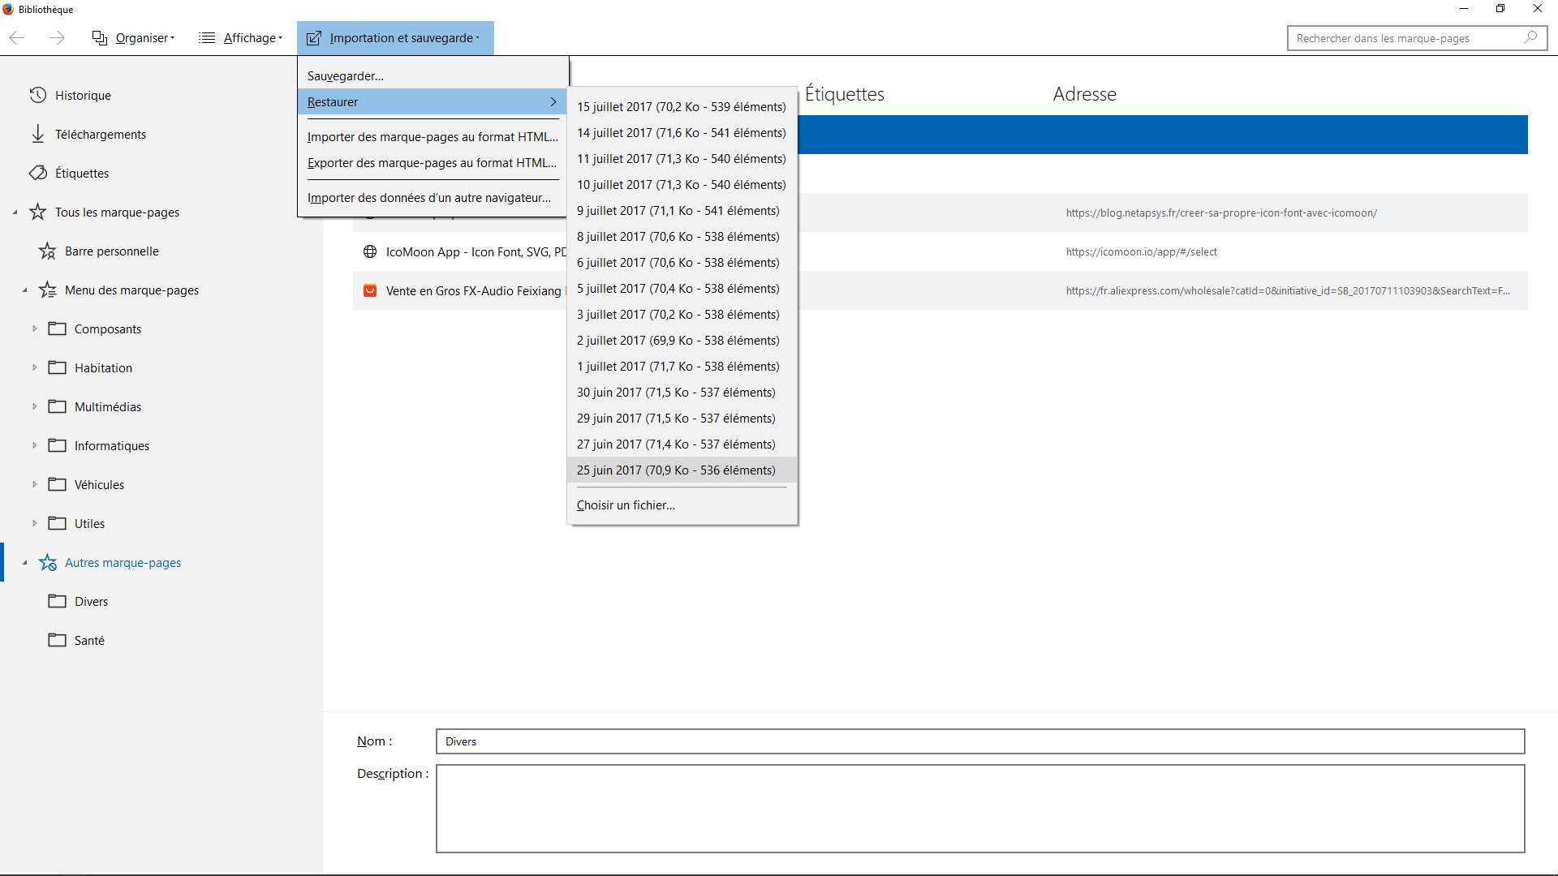Restore the 2 juillet 2017 backup

point(682,340)
